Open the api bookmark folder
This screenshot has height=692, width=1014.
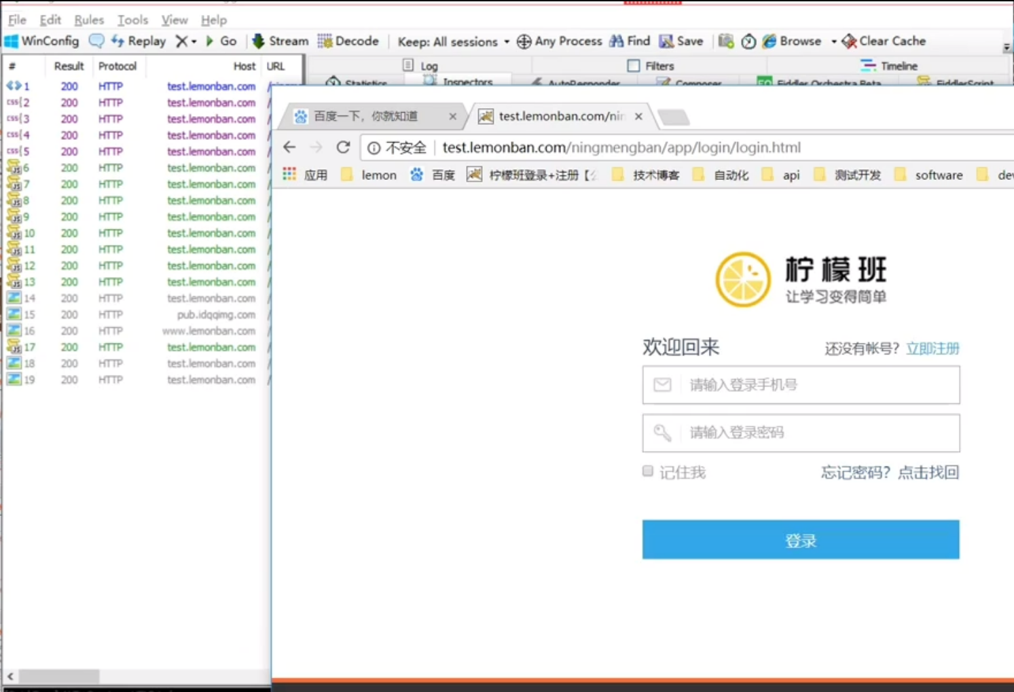coord(781,175)
